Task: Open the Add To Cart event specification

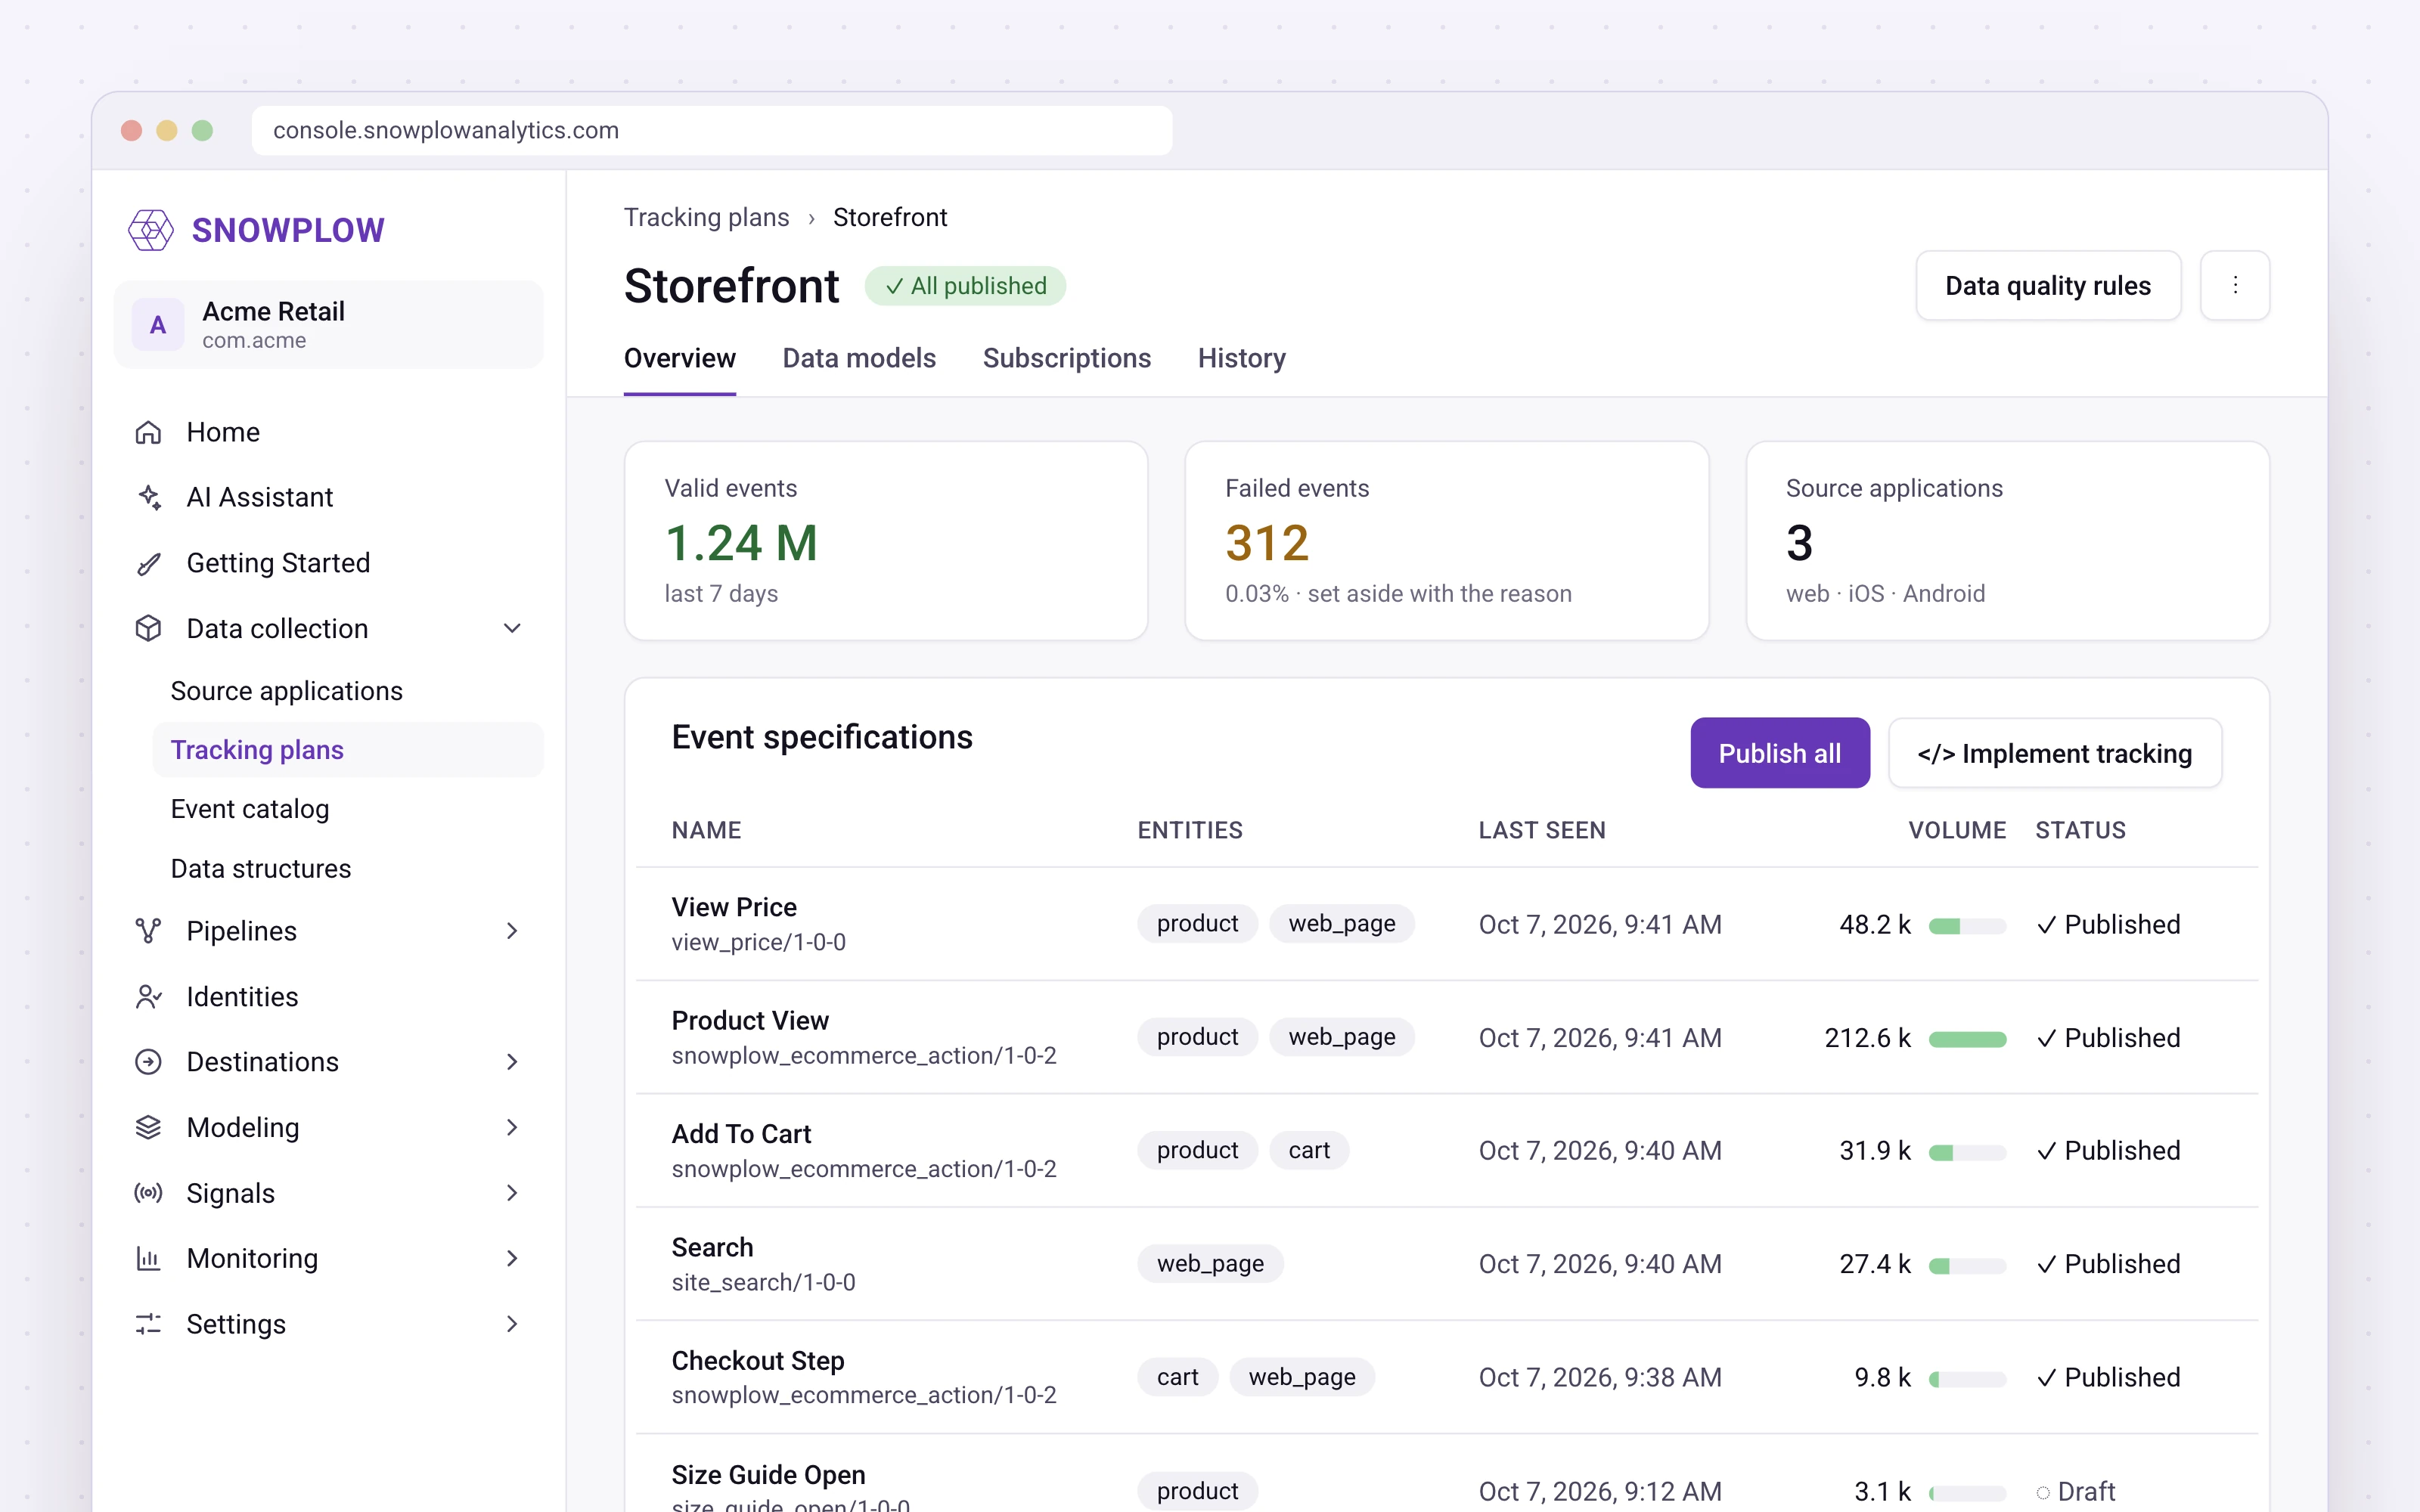Action: tap(741, 1133)
